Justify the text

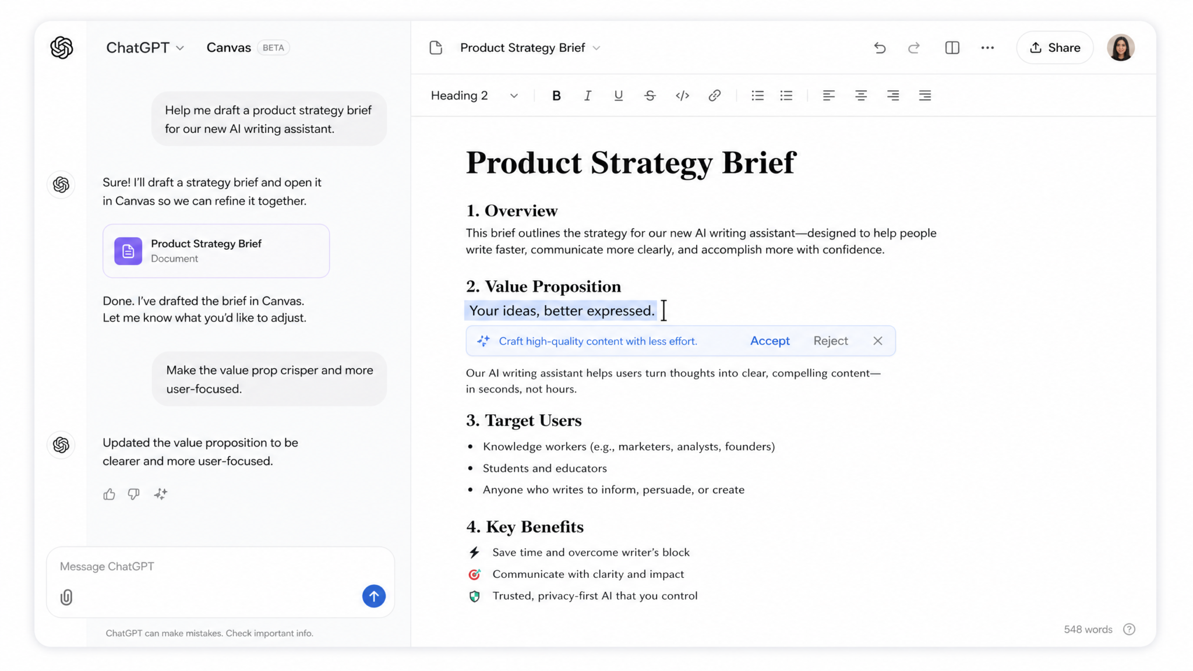pyautogui.click(x=924, y=96)
